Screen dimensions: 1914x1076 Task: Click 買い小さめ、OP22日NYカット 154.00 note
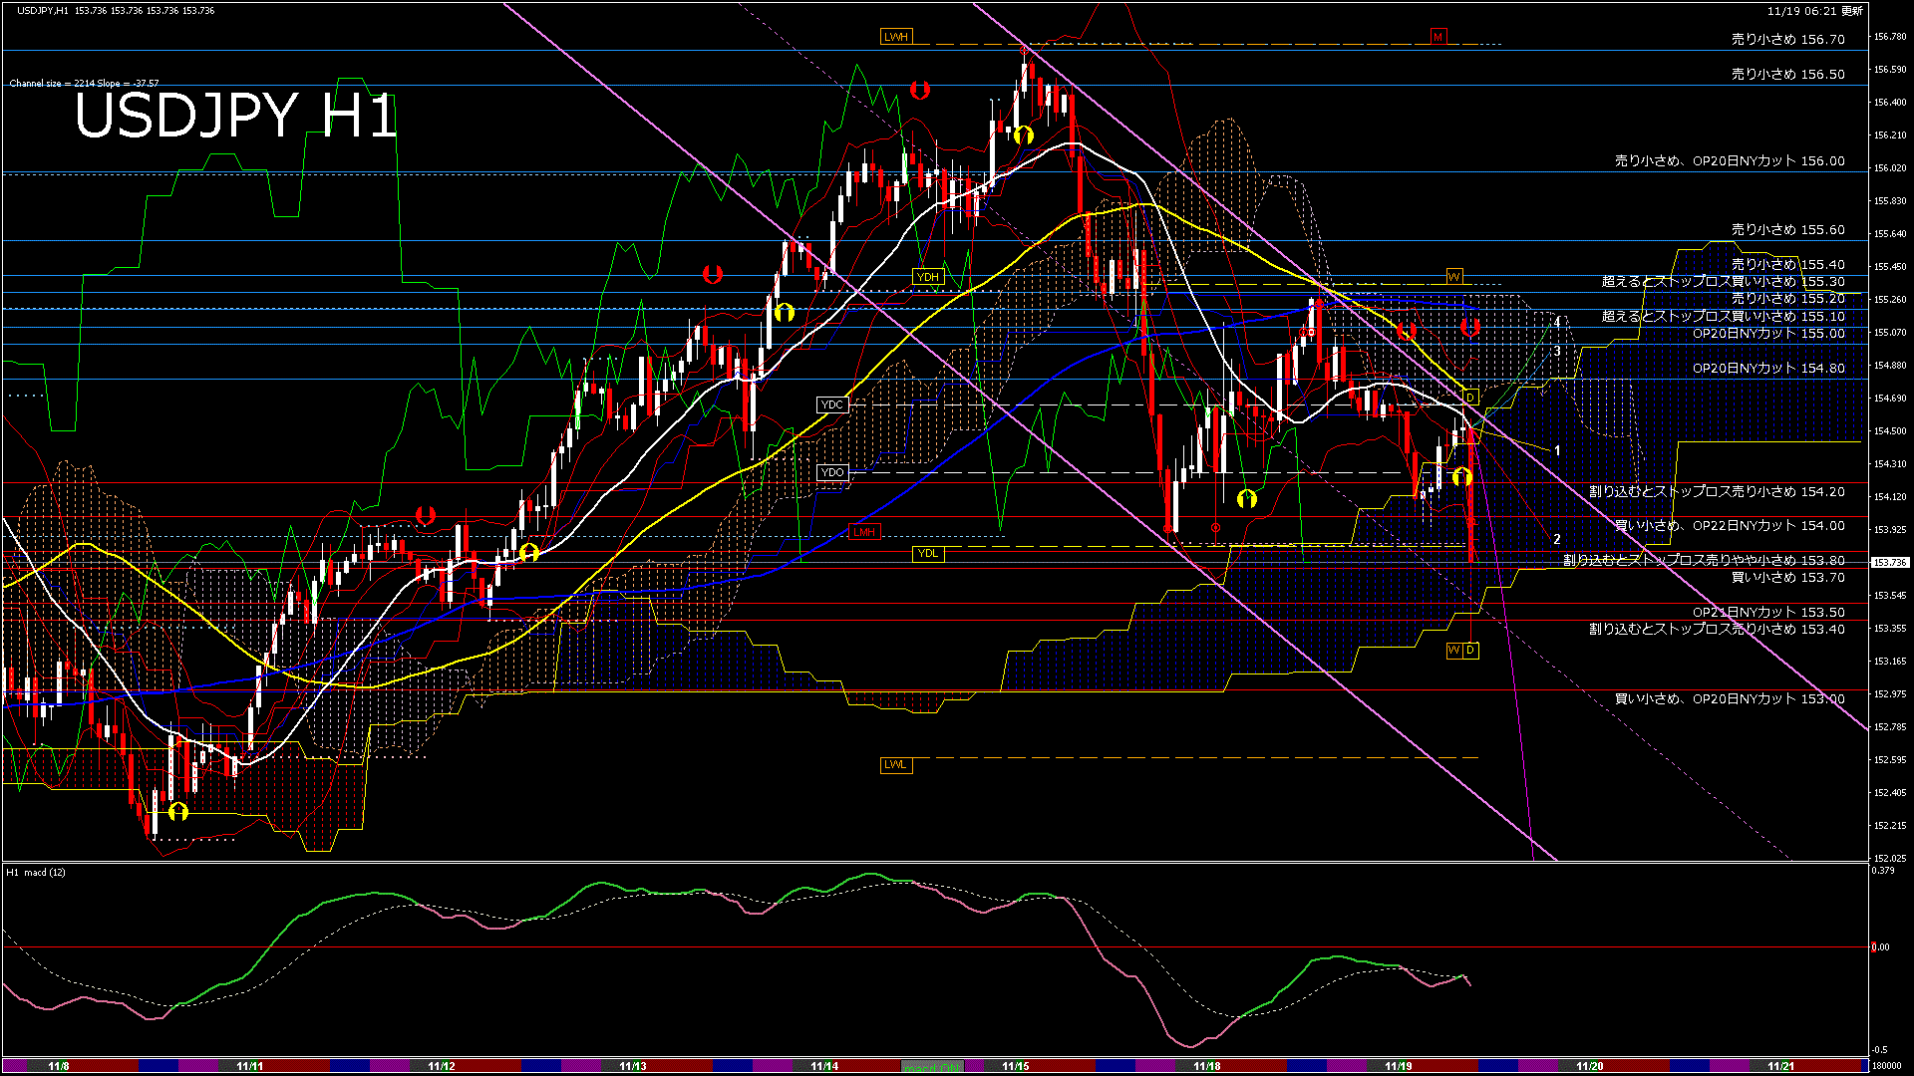[x=1731, y=526]
